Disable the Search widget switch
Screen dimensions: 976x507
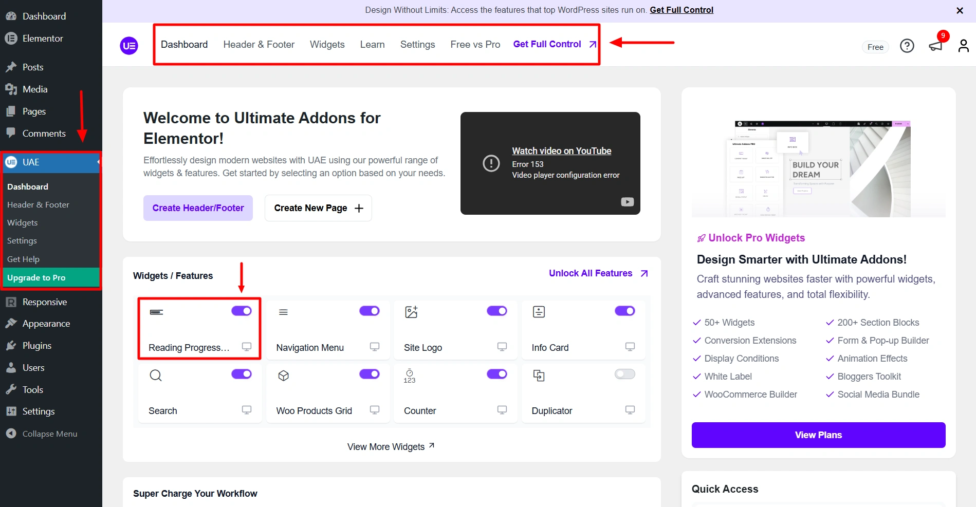point(242,374)
